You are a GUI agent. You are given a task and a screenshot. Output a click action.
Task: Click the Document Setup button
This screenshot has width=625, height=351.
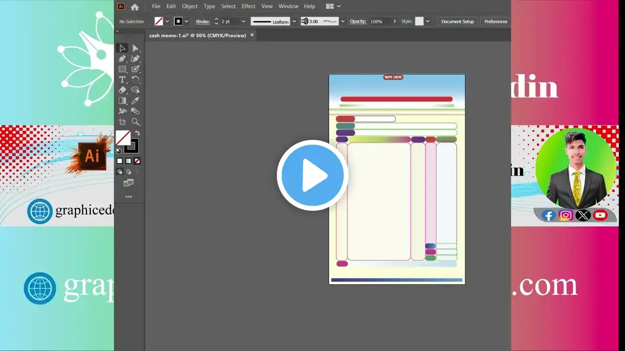457,21
